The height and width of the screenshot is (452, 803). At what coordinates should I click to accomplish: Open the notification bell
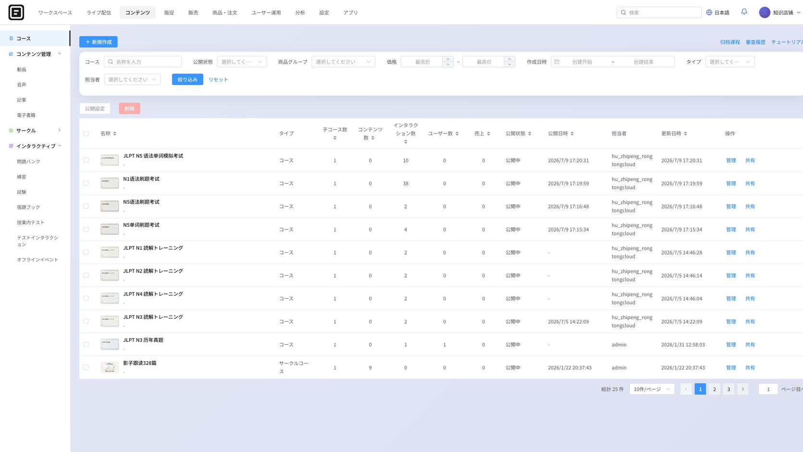click(x=744, y=12)
